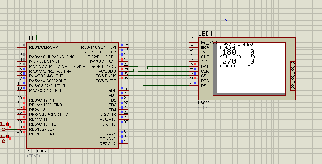Image resolution: width=322 pixels, height=164 pixels.
Task: Select the <TEXT> placeholder under LS020
Action: pos(205,107)
